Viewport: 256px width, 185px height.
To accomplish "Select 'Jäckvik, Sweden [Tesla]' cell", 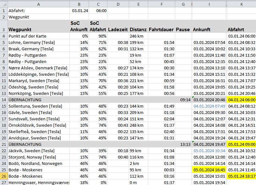I will click(x=38, y=151).
